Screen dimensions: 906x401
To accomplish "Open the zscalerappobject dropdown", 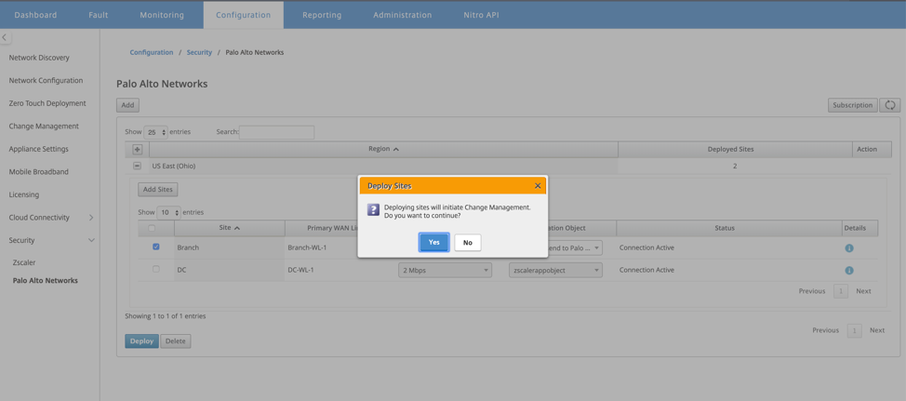I will (x=556, y=270).
